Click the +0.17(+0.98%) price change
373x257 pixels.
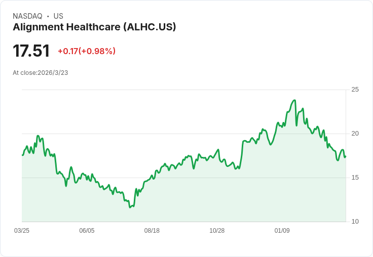[x=87, y=51]
